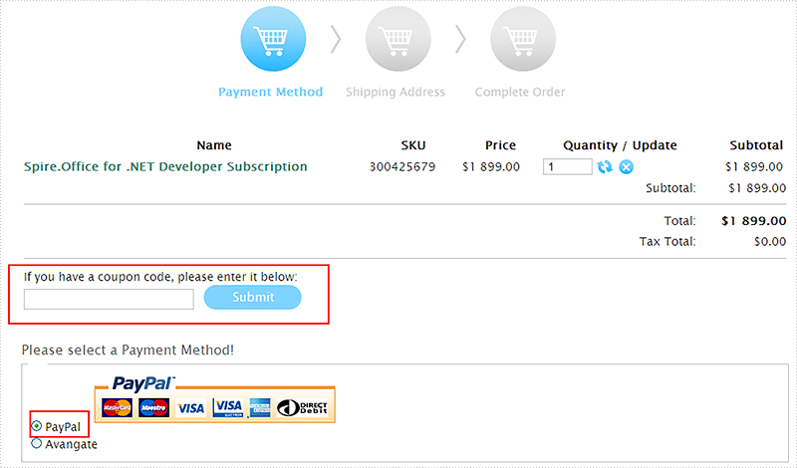This screenshot has width=797, height=468.
Task: Click the Visa Electron card logo
Action: 228,407
